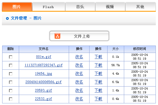Click the 修改时间 column header

pyautogui.click(x=140, y=49)
